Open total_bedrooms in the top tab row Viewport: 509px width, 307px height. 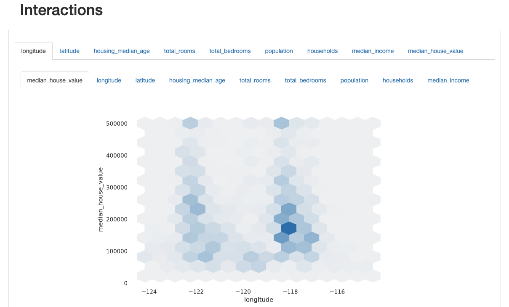coord(230,51)
